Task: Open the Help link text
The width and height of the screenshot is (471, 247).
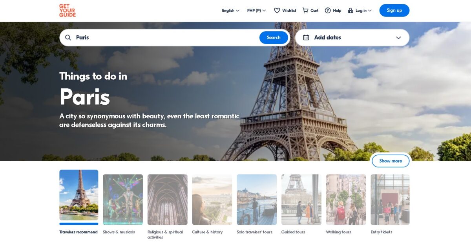Action: click(337, 11)
